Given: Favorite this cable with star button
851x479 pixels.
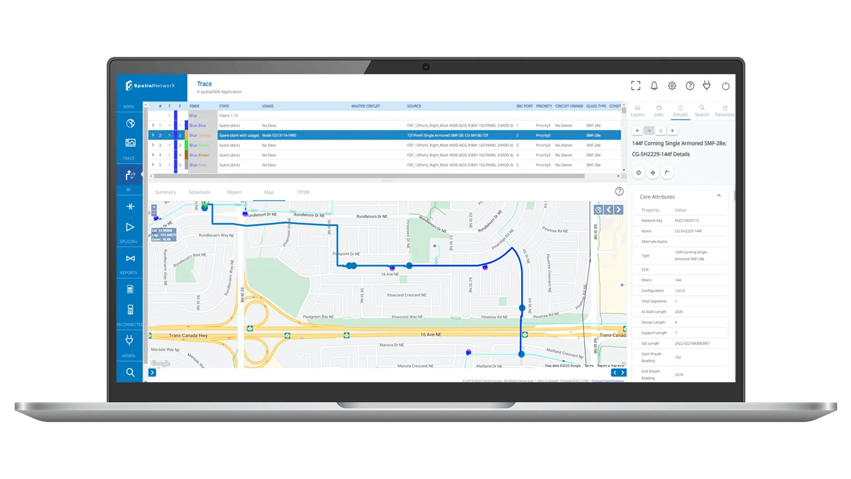Looking at the screenshot, I should tap(660, 131).
